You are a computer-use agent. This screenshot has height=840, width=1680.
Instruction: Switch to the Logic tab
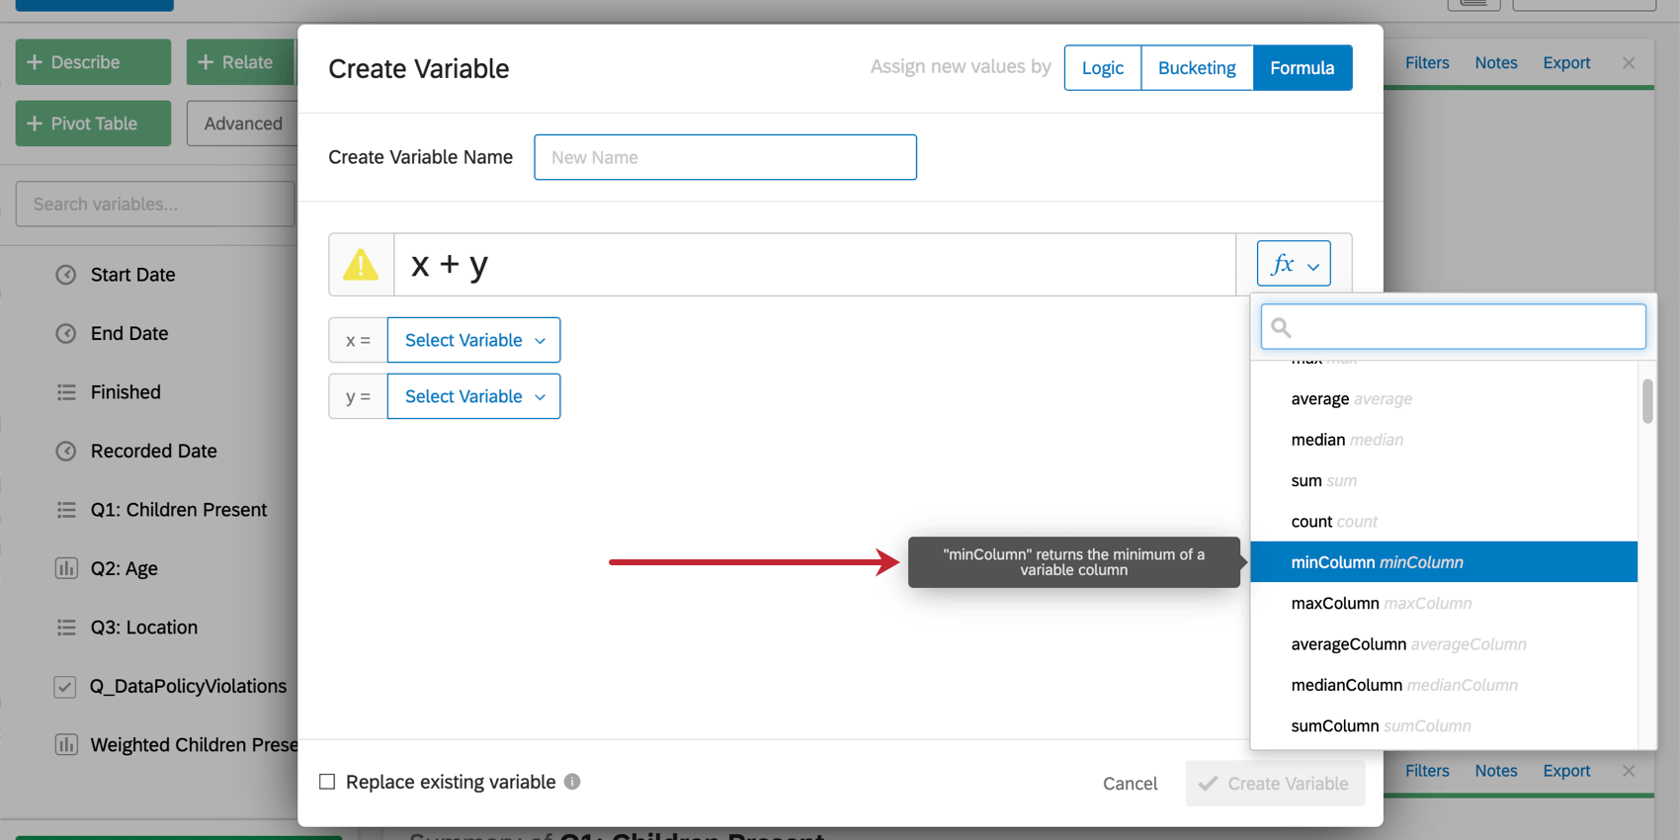coord(1102,68)
